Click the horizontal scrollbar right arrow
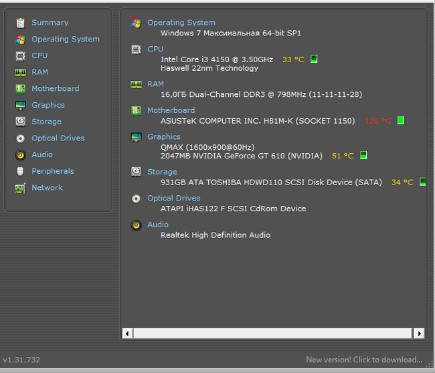 pyautogui.click(x=419, y=334)
